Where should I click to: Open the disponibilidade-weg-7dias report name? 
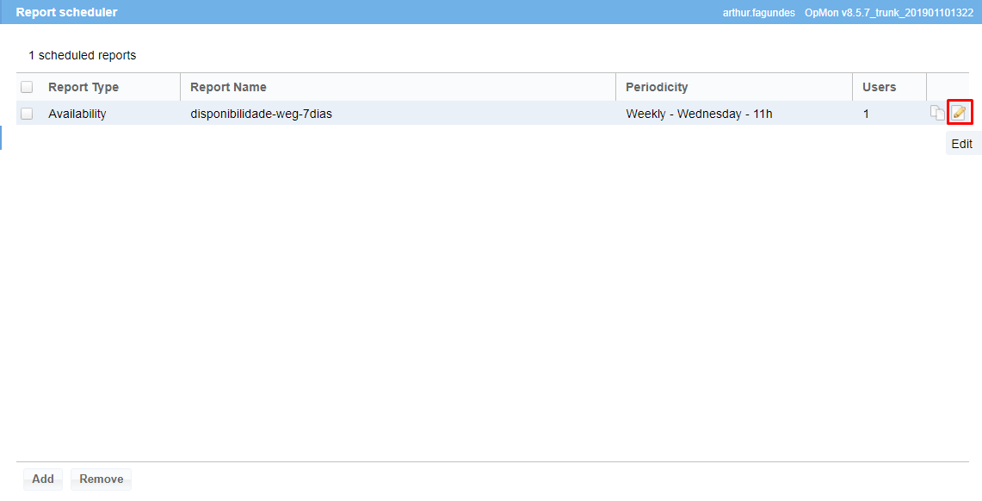tap(261, 114)
